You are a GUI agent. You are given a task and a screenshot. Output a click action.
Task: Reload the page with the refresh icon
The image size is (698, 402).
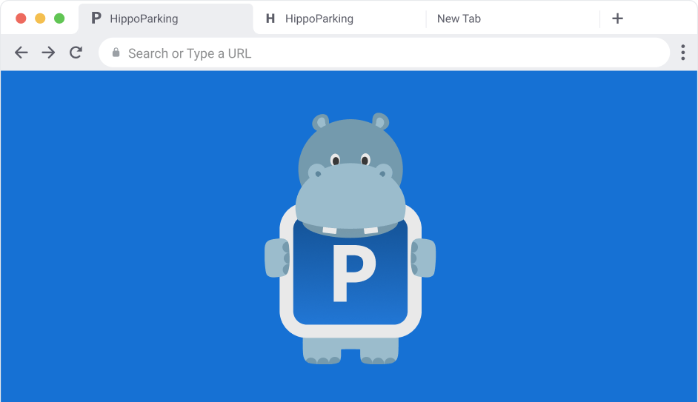tap(76, 53)
